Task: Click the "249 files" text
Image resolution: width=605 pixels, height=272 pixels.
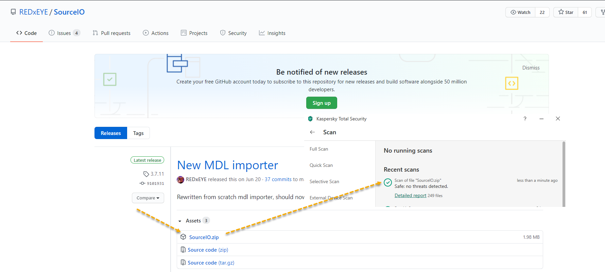Action: click(435, 196)
